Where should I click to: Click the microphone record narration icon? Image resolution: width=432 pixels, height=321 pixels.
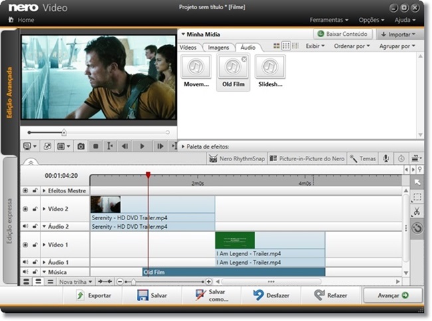pyautogui.click(x=385, y=159)
